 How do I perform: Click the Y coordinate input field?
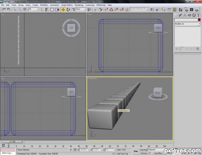tap(97, 150)
